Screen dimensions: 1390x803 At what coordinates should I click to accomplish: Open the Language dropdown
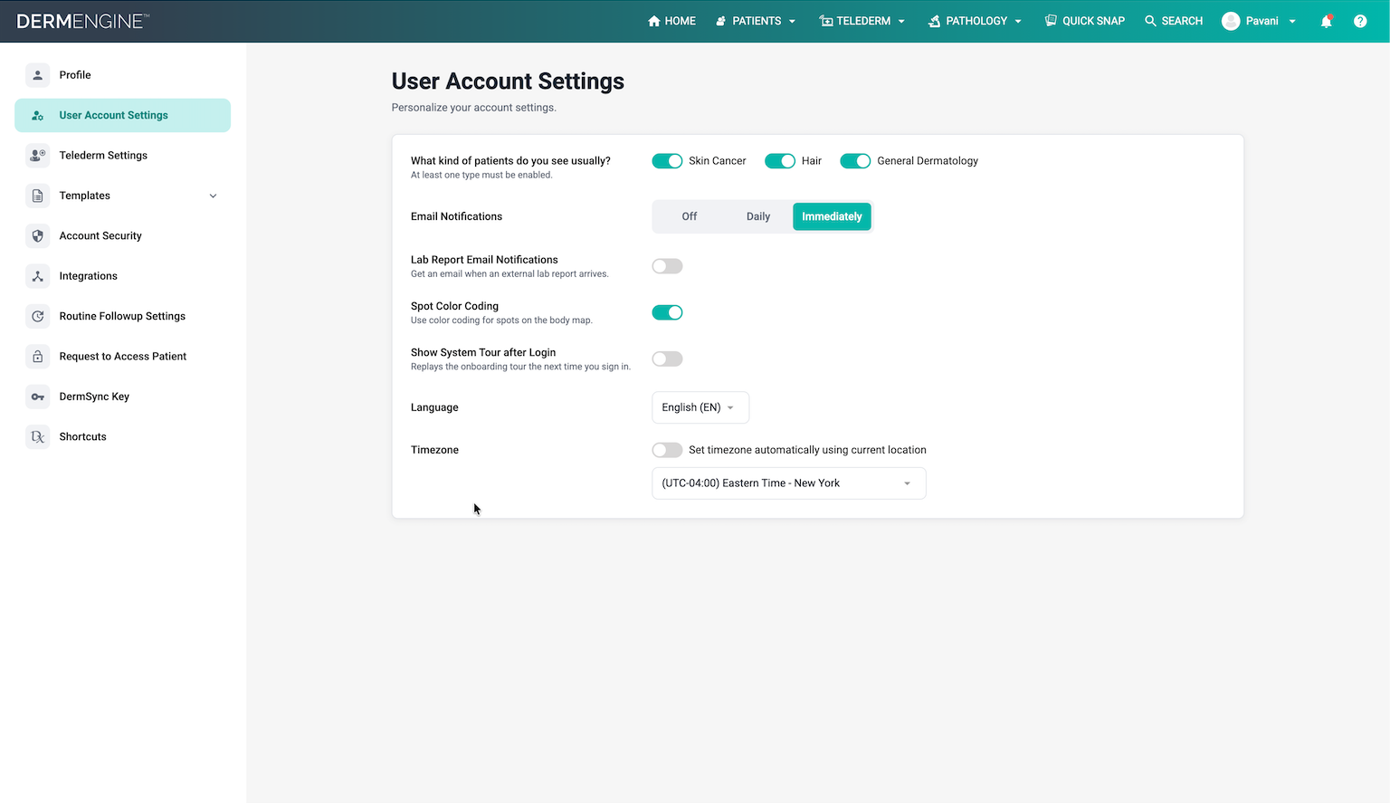point(700,407)
